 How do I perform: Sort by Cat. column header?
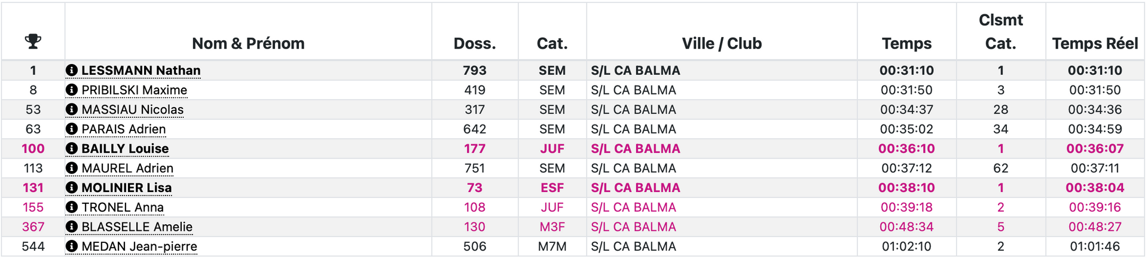pos(552,43)
